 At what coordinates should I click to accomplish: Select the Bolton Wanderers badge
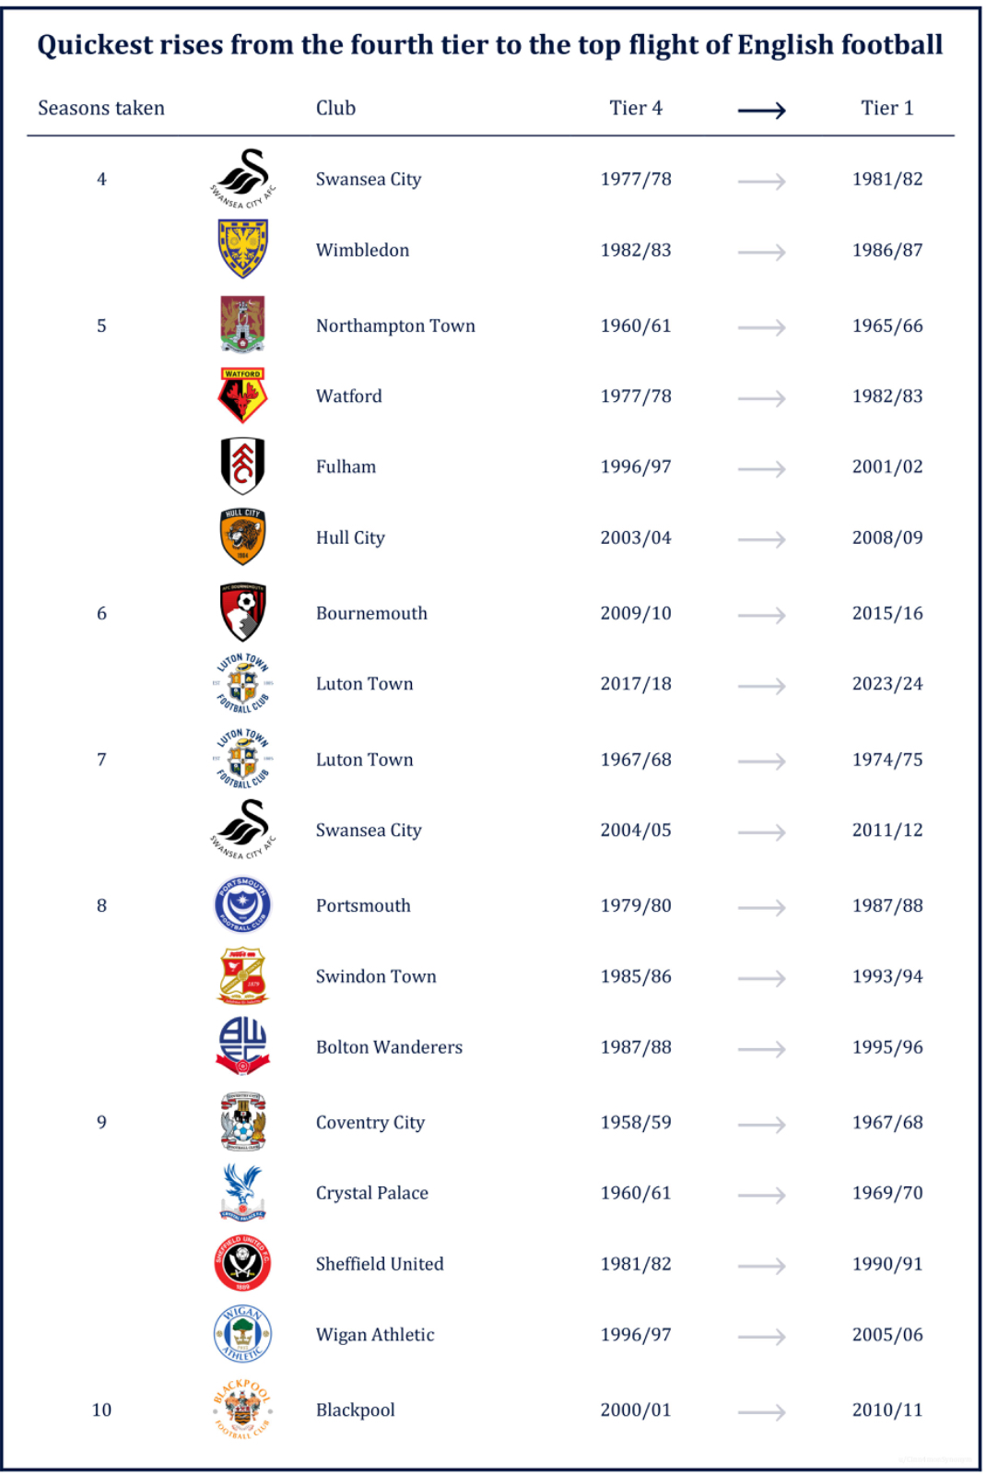(242, 1046)
